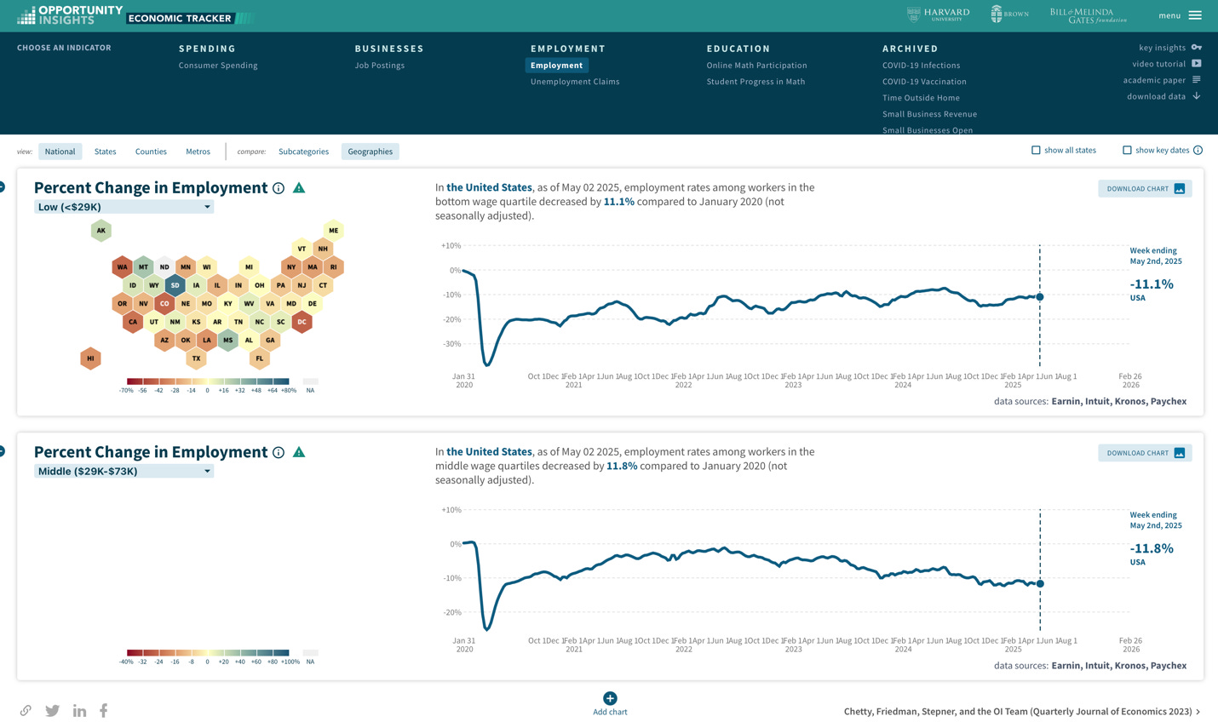The image size is (1218, 722).
Task: Click the video tutorial play icon
Action: 1197,63
